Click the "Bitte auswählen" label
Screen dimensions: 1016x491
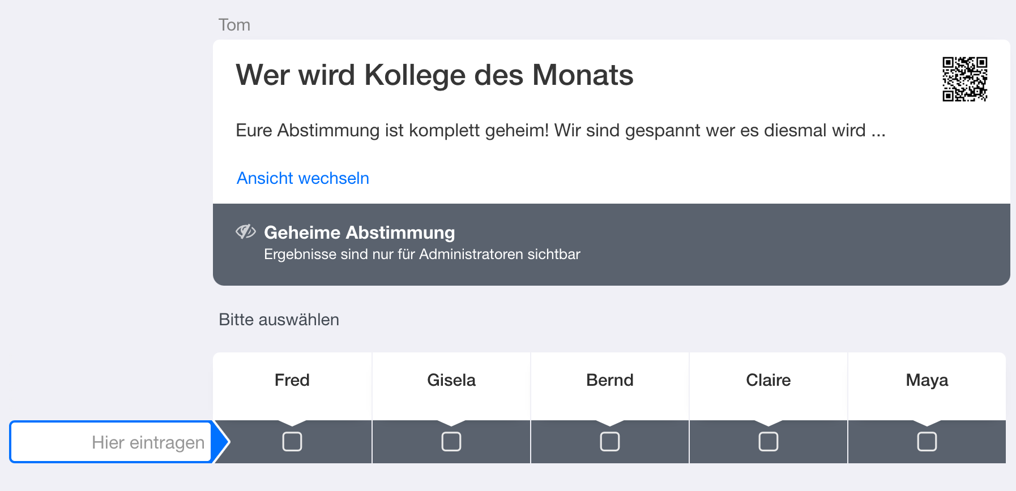279,320
